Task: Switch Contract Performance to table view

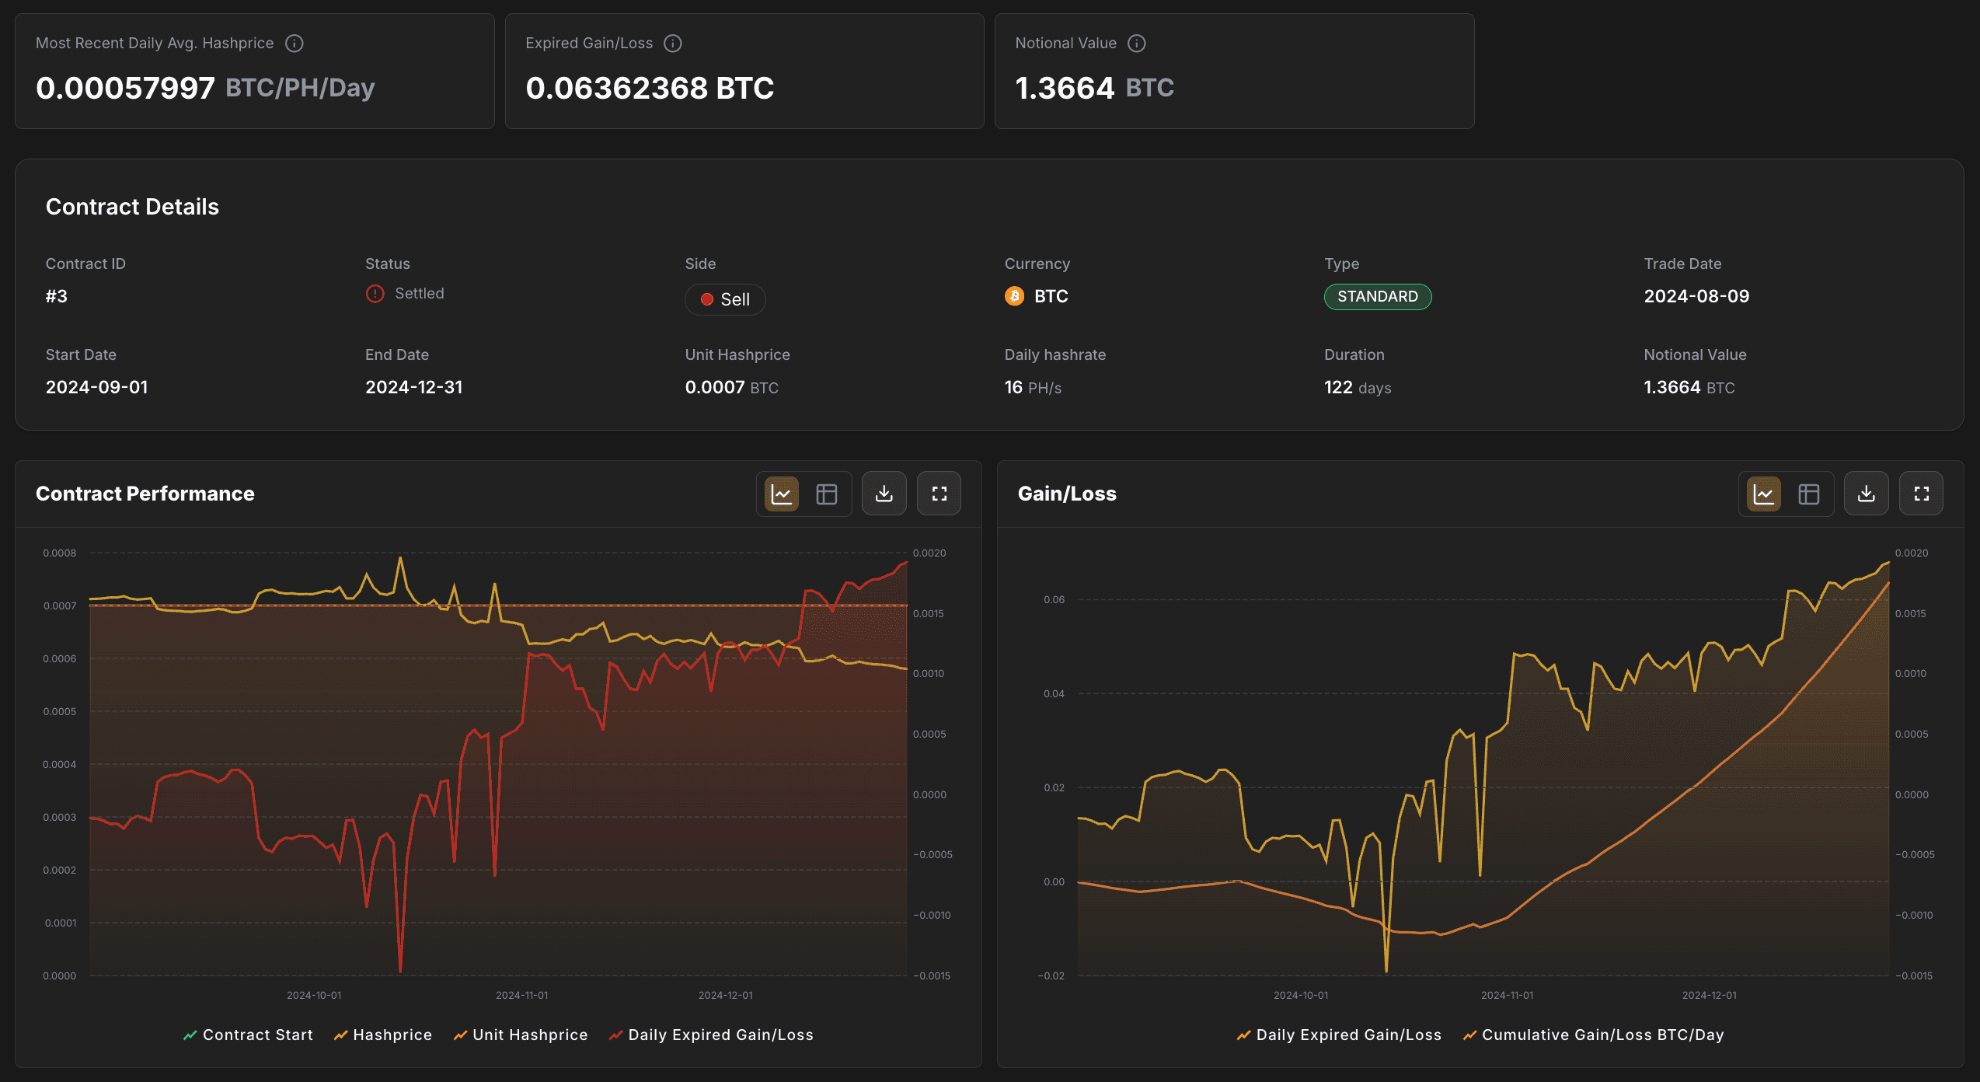Action: (827, 494)
